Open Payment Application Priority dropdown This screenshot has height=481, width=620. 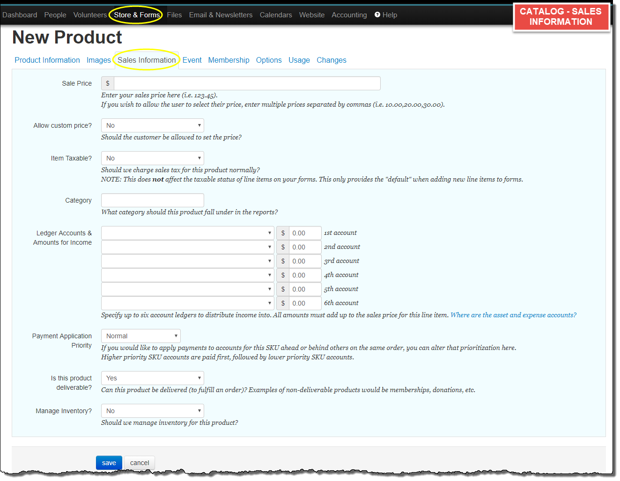click(141, 336)
